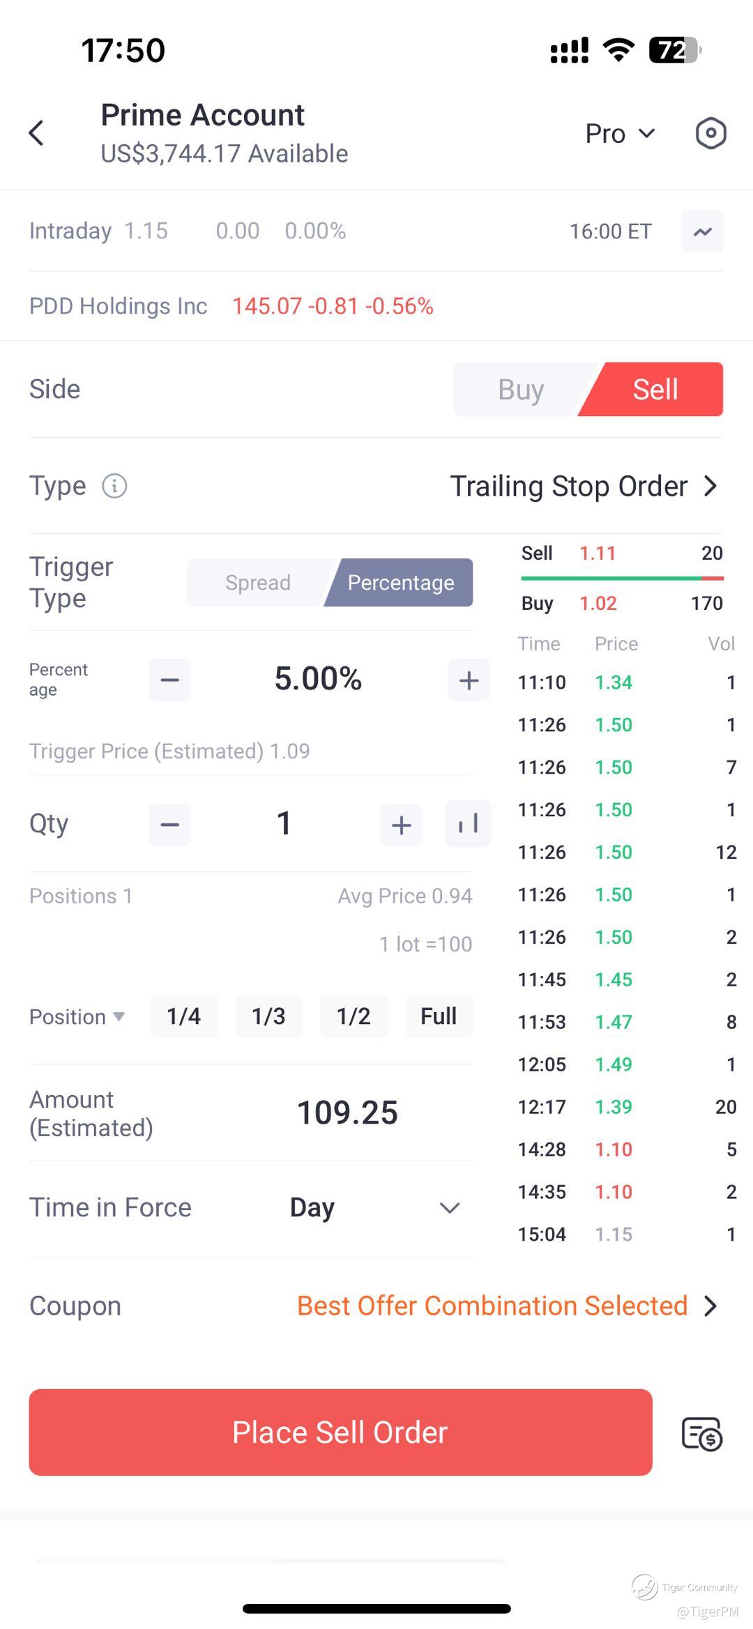Open the Time in Force Day dropdown
The image size is (753, 1629).
click(x=375, y=1207)
